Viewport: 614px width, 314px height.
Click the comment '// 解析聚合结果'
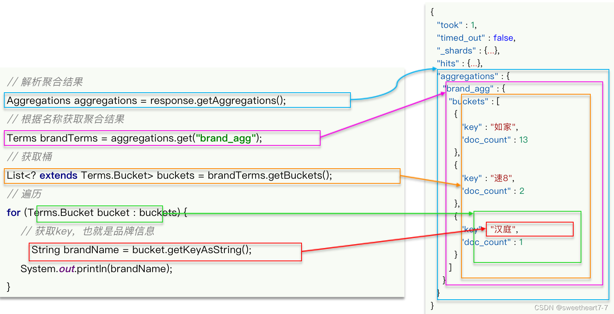45,82
